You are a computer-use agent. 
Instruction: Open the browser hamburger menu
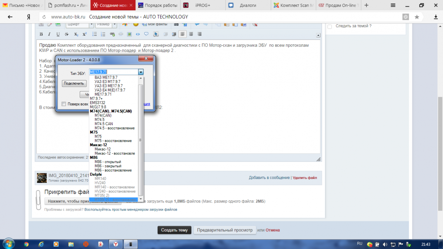pos(393,5)
